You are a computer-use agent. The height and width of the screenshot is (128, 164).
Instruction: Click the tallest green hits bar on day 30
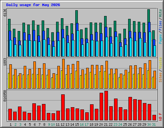pos(149,16)
